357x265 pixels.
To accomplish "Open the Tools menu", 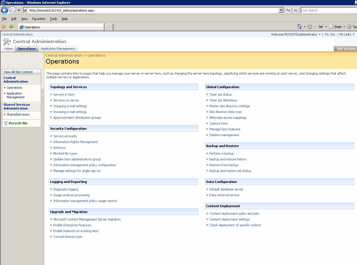I will (53, 19).
